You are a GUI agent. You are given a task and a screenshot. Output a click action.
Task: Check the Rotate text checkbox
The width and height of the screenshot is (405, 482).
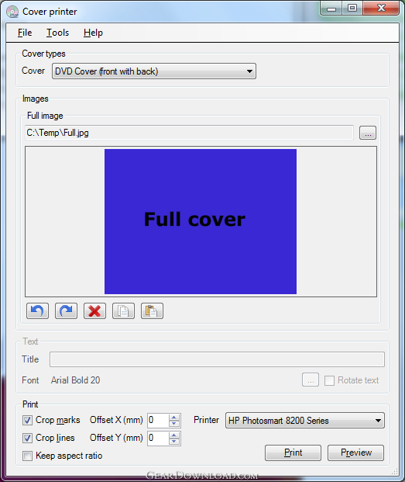point(329,380)
